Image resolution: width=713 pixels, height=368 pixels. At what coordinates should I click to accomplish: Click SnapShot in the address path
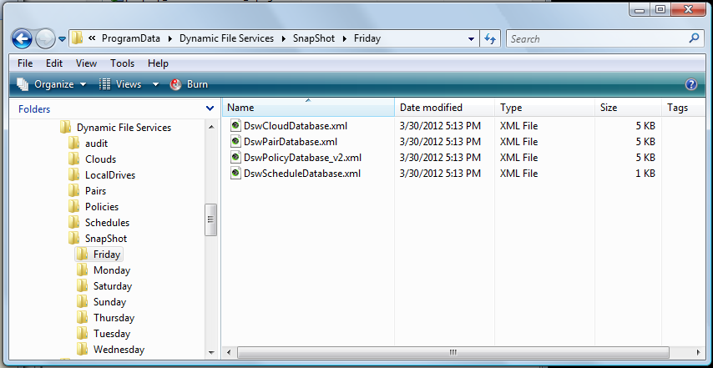pyautogui.click(x=314, y=38)
